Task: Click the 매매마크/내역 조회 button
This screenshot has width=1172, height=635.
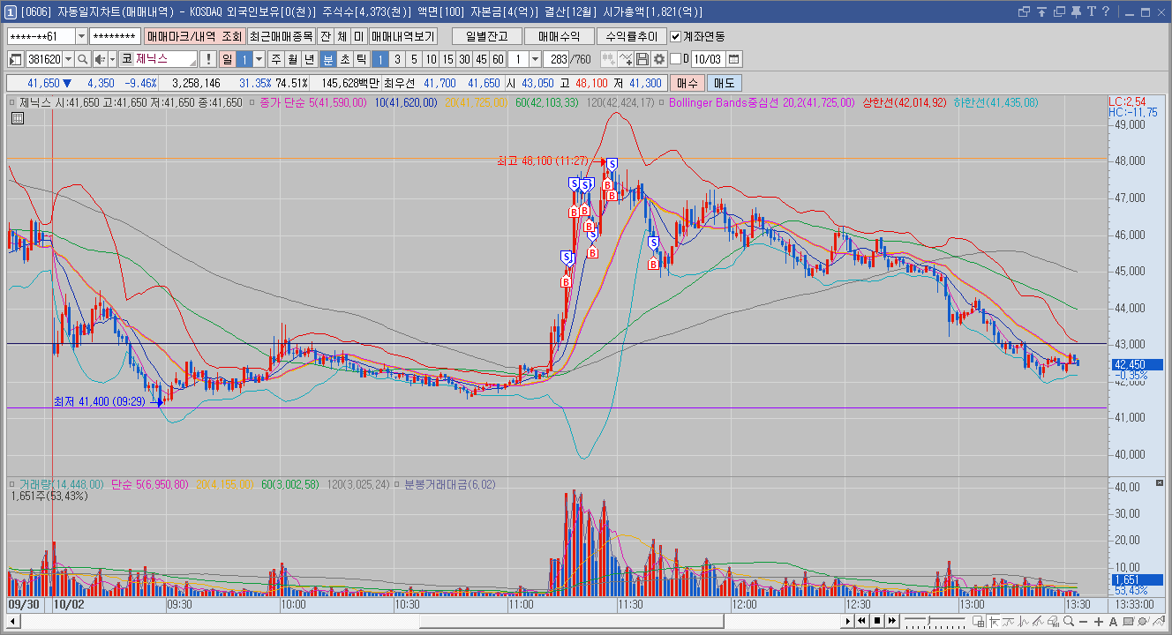Action: click(193, 36)
